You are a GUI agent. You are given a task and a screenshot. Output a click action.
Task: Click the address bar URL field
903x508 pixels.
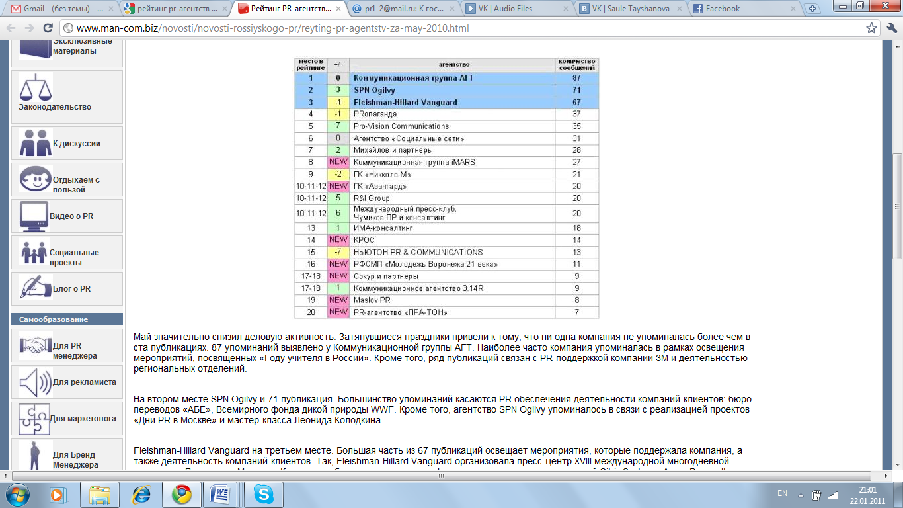pos(463,28)
